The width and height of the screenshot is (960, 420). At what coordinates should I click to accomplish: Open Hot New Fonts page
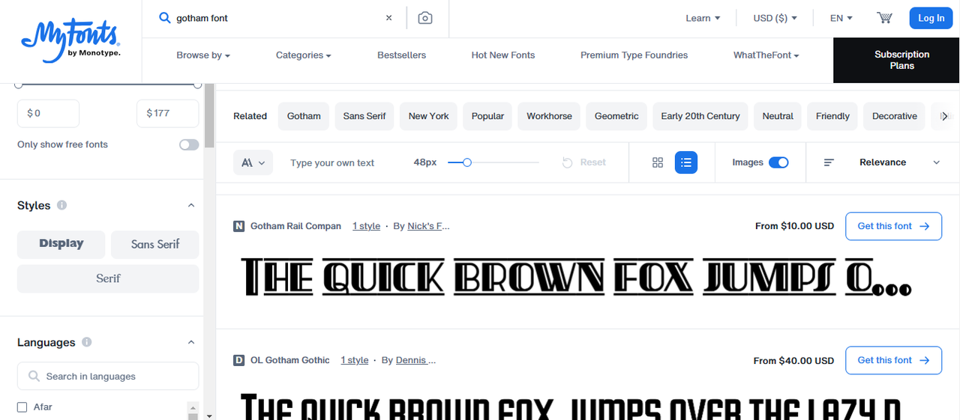coord(503,55)
